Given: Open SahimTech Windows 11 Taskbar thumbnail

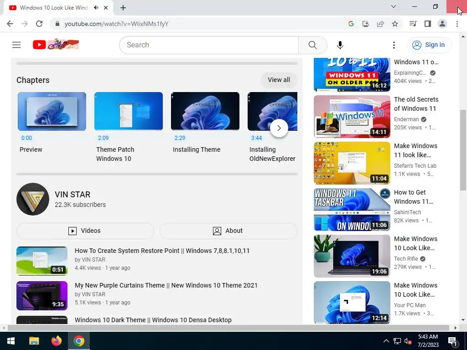Looking at the screenshot, I should click(x=352, y=209).
